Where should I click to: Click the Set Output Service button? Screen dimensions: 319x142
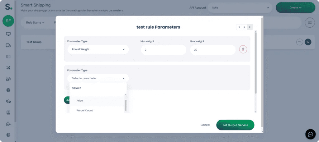click(x=235, y=125)
